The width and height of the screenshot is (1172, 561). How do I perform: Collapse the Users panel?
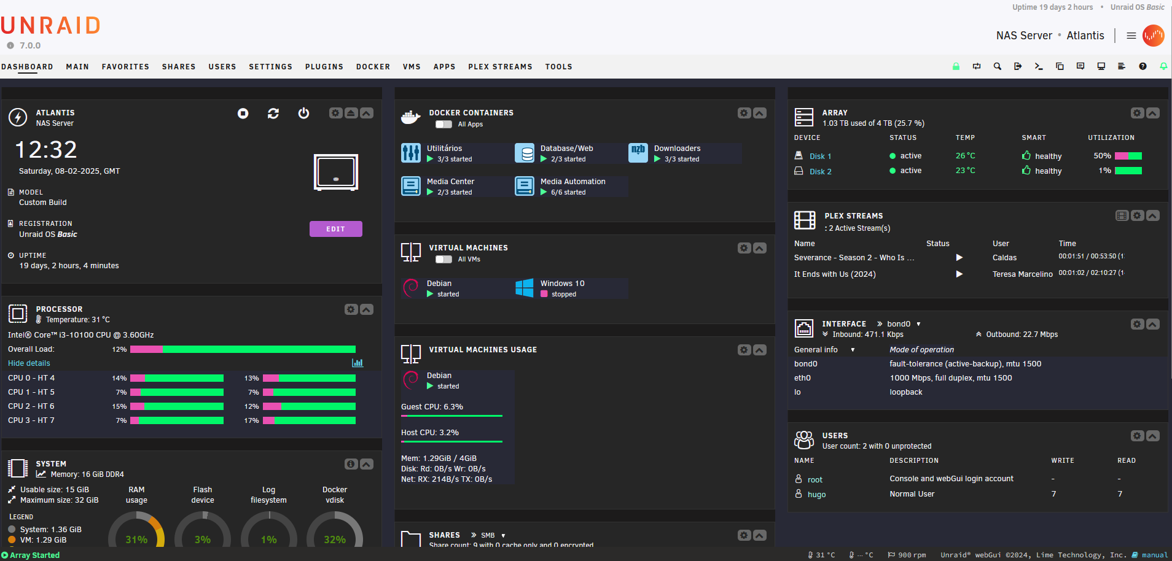(1153, 436)
